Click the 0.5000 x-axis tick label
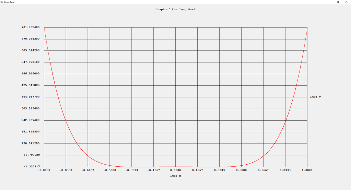The image size is (351, 190). coord(241,170)
